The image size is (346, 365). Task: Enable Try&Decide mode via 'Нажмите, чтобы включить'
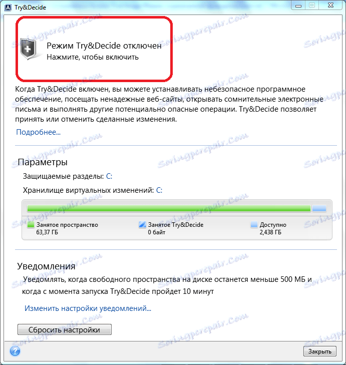[x=93, y=57]
